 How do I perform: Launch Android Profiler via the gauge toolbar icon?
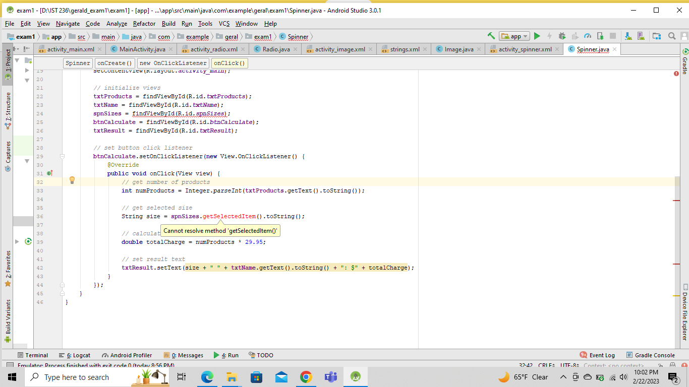pyautogui.click(x=588, y=36)
